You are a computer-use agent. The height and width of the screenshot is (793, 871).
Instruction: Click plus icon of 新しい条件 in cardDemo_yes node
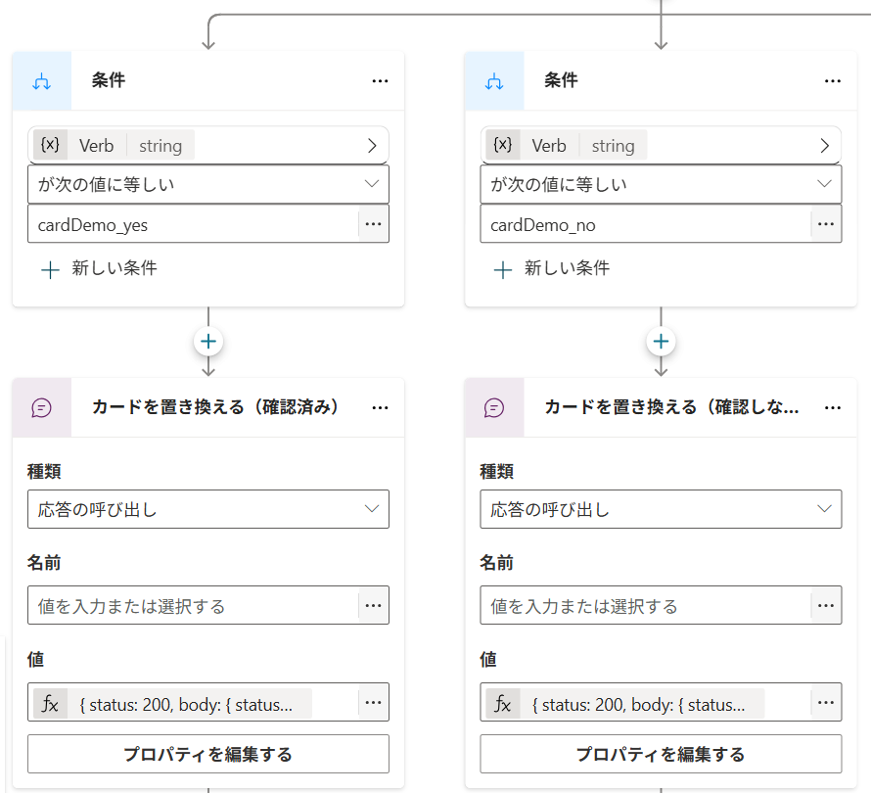tap(50, 270)
